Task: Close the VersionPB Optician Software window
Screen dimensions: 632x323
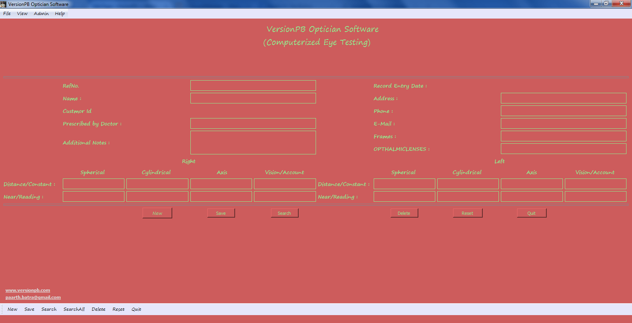Action: pyautogui.click(x=621, y=4)
